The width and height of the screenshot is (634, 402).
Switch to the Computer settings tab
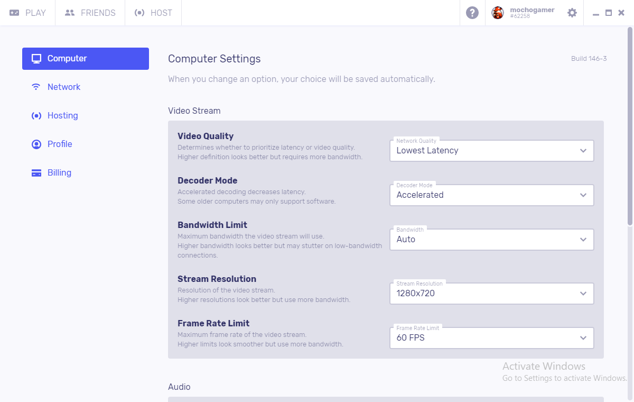point(86,59)
